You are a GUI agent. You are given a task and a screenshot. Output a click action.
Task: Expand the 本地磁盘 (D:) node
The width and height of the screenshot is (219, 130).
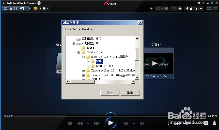tap(74, 39)
